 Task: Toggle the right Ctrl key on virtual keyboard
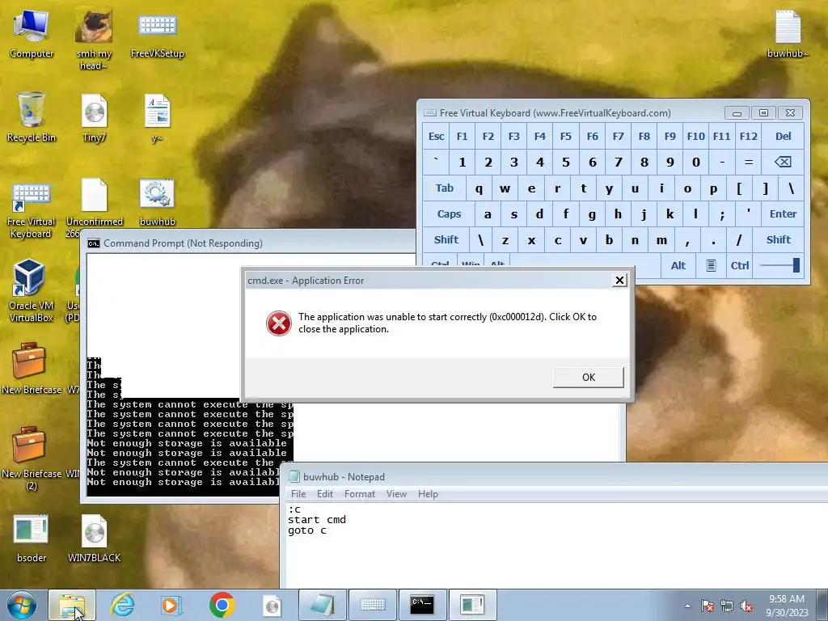[740, 265]
